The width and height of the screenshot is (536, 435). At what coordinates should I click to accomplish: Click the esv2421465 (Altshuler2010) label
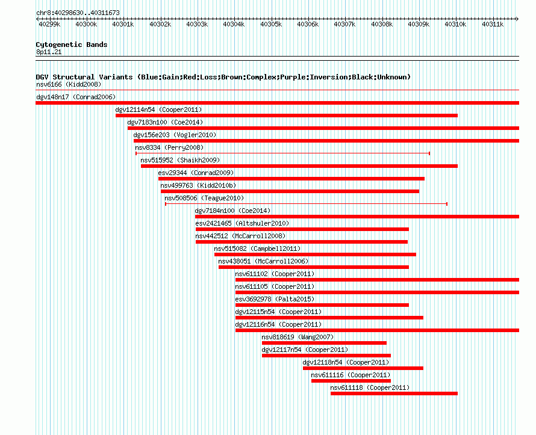242,223
